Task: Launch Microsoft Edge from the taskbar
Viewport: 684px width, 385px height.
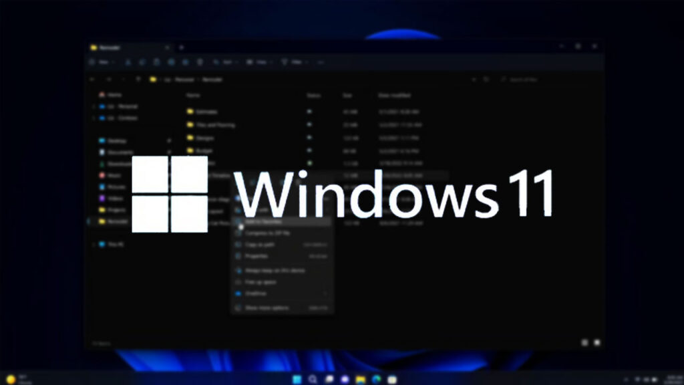Action: [377, 380]
